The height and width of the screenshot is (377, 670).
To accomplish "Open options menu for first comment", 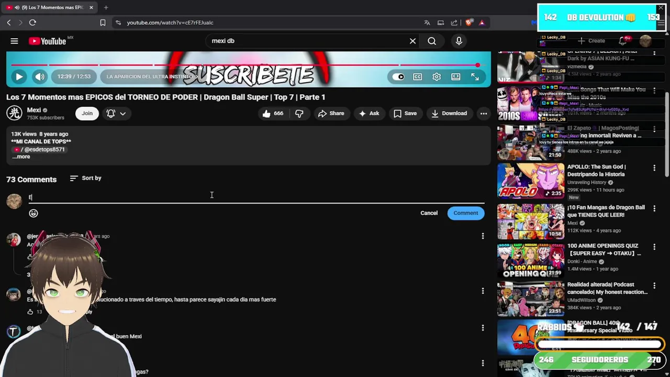I will 483,236.
